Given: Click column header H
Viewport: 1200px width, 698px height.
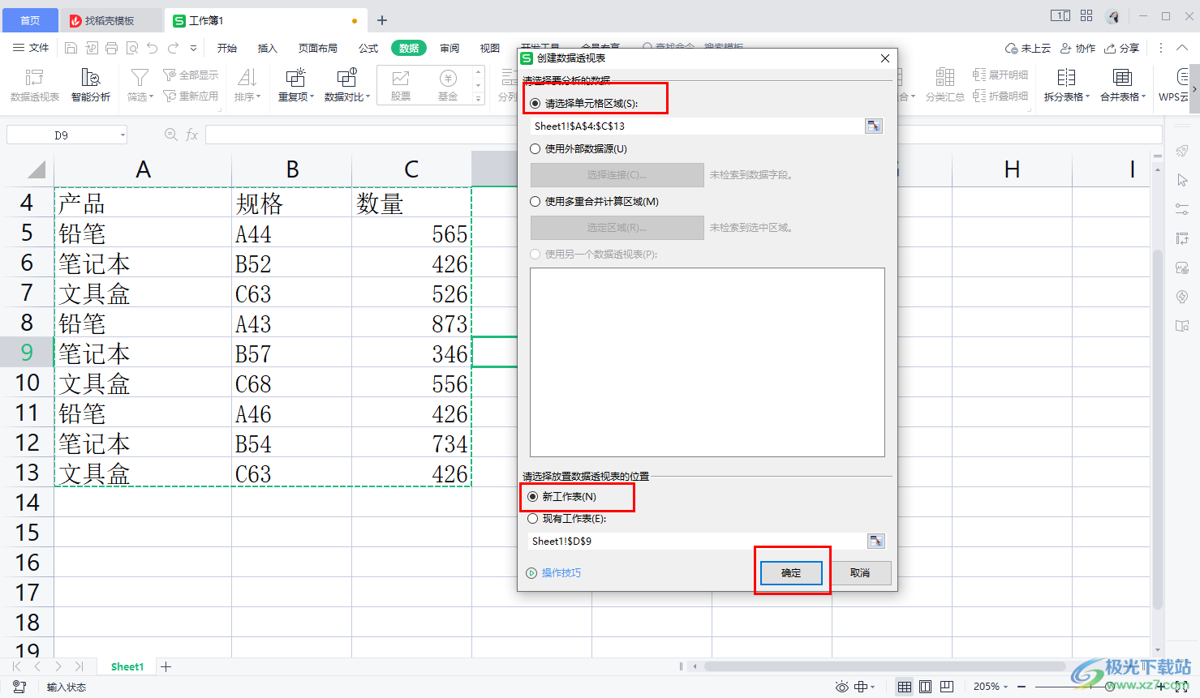Looking at the screenshot, I should point(1012,169).
